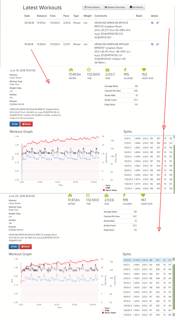Image resolution: width=175 pixels, height=317 pixels.
Task: Toggle Heart Rate series in June 19 graph legend
Action: 110,190
